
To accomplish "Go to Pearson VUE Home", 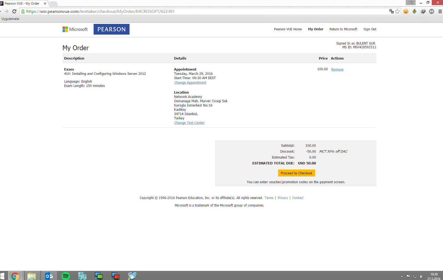I will tap(288, 29).
